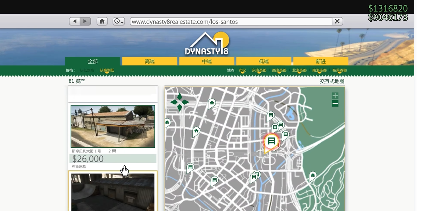Click the map compass rose

[x=180, y=102]
